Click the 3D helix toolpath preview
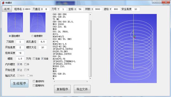Screen dimensions: 171x97 [133, 48]
